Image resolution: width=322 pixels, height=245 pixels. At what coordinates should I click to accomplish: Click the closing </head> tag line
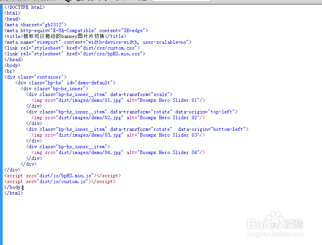point(14,60)
